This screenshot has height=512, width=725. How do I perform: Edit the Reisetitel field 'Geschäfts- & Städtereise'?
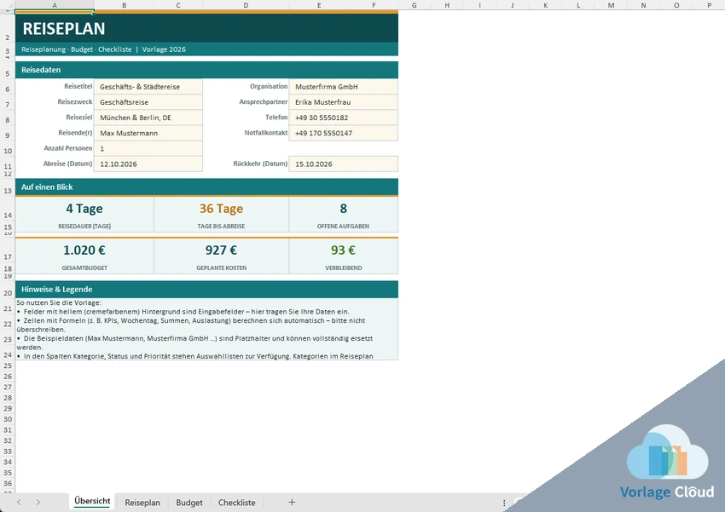pyautogui.click(x=148, y=86)
